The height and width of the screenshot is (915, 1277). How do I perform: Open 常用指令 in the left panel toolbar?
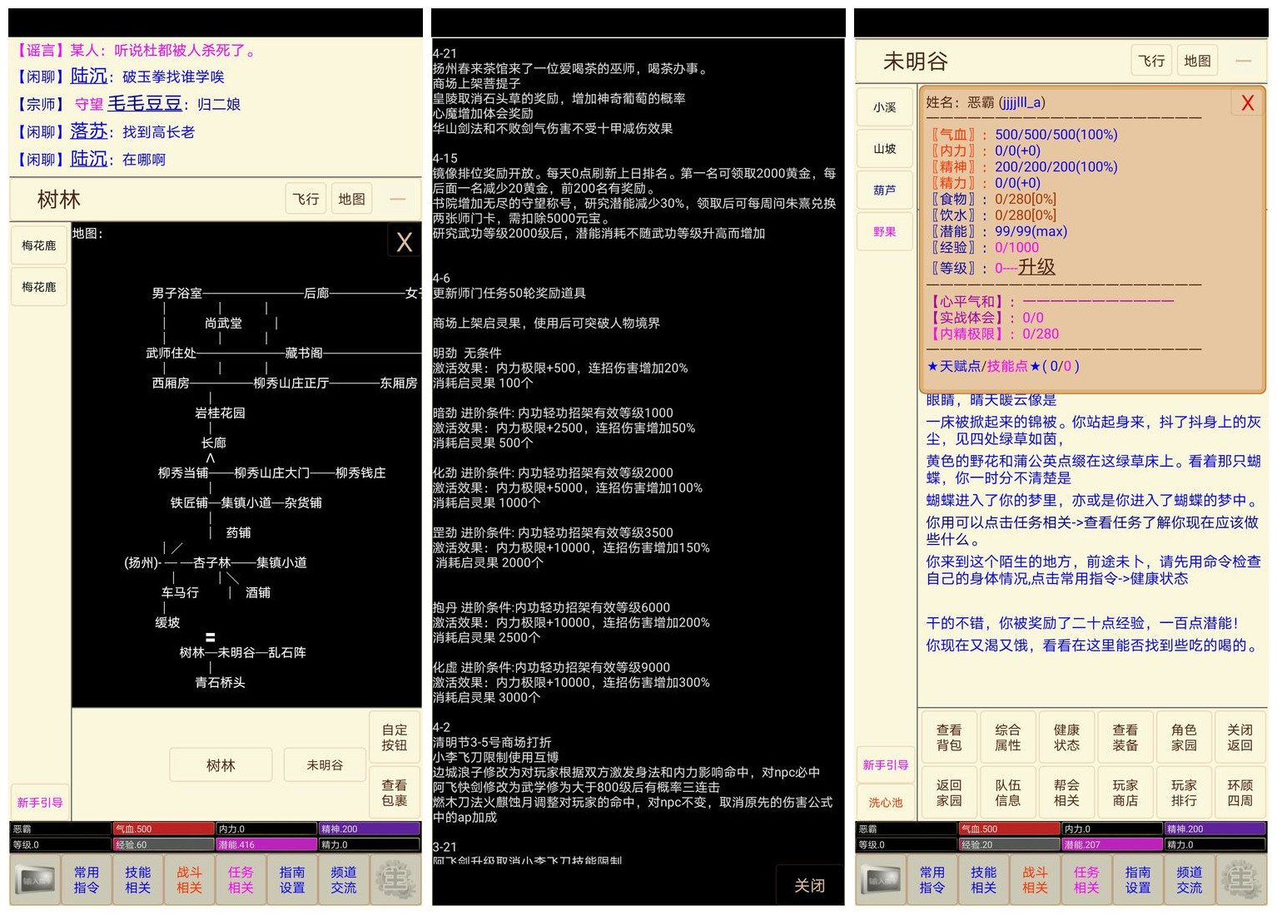click(87, 880)
